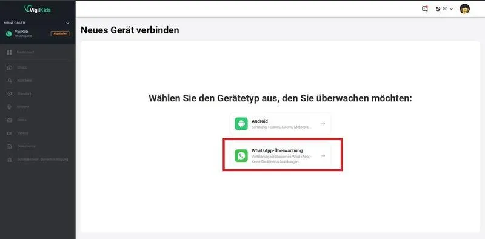Select the VigilKids WhatsApp Web device name
Viewport: 485px width, 239px height.
pyautogui.click(x=24, y=33)
